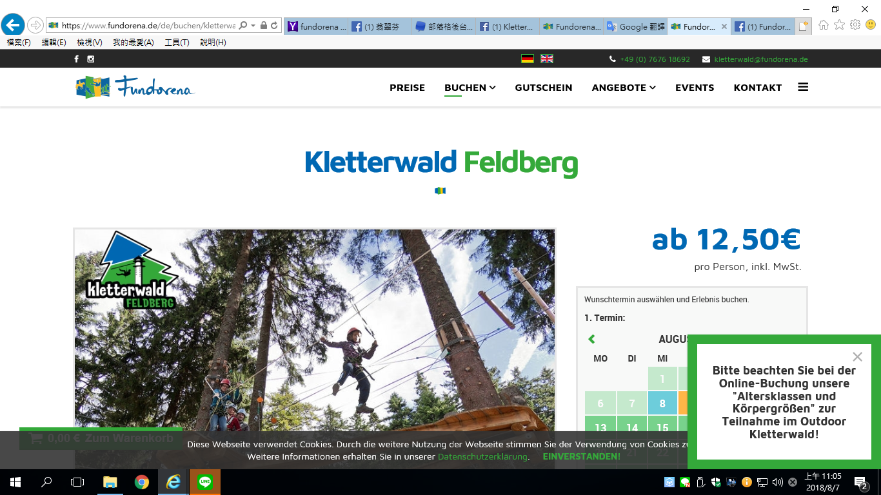Open the 我的最愛(A) menu
The width and height of the screenshot is (881, 495).
tap(134, 43)
